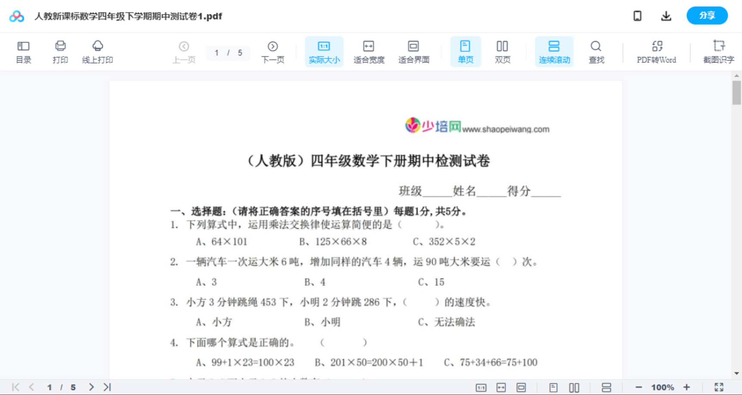
Task: Open the 查找 search tool
Action: [596, 51]
